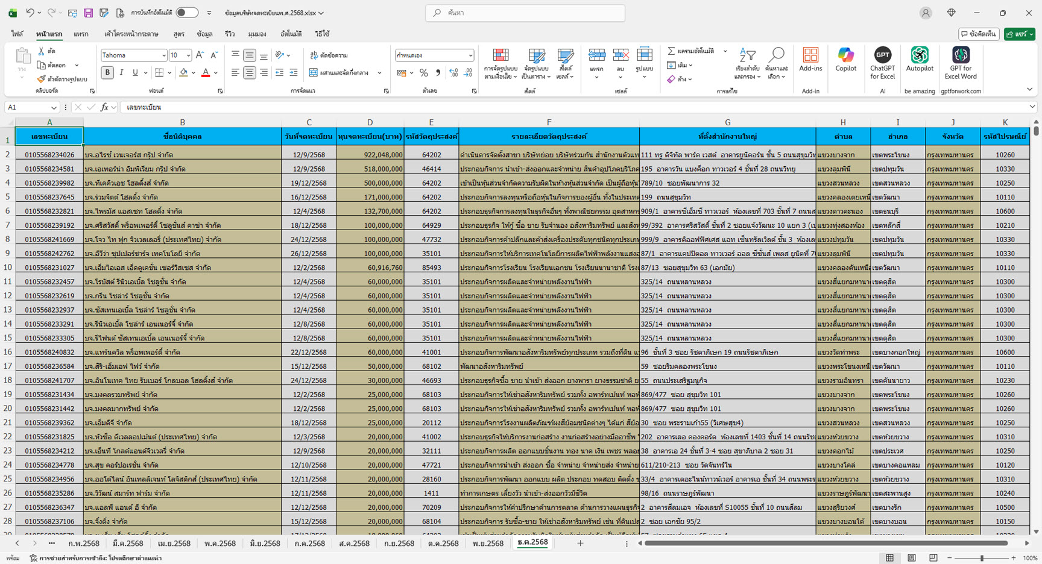Image resolution: width=1042 pixels, height=564 pixels.
Task: Open the number format dropdown
Action: 470,55
